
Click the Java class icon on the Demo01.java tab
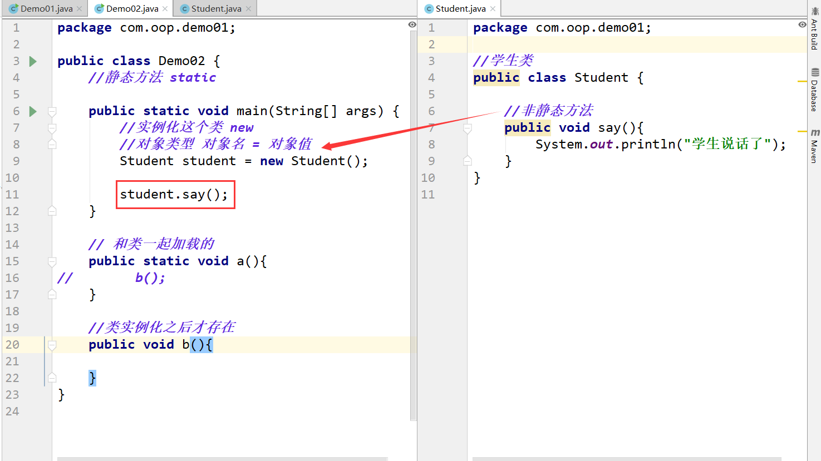pos(12,8)
